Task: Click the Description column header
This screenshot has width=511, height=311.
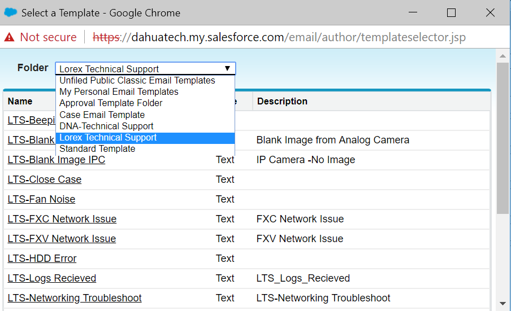Action: point(282,102)
